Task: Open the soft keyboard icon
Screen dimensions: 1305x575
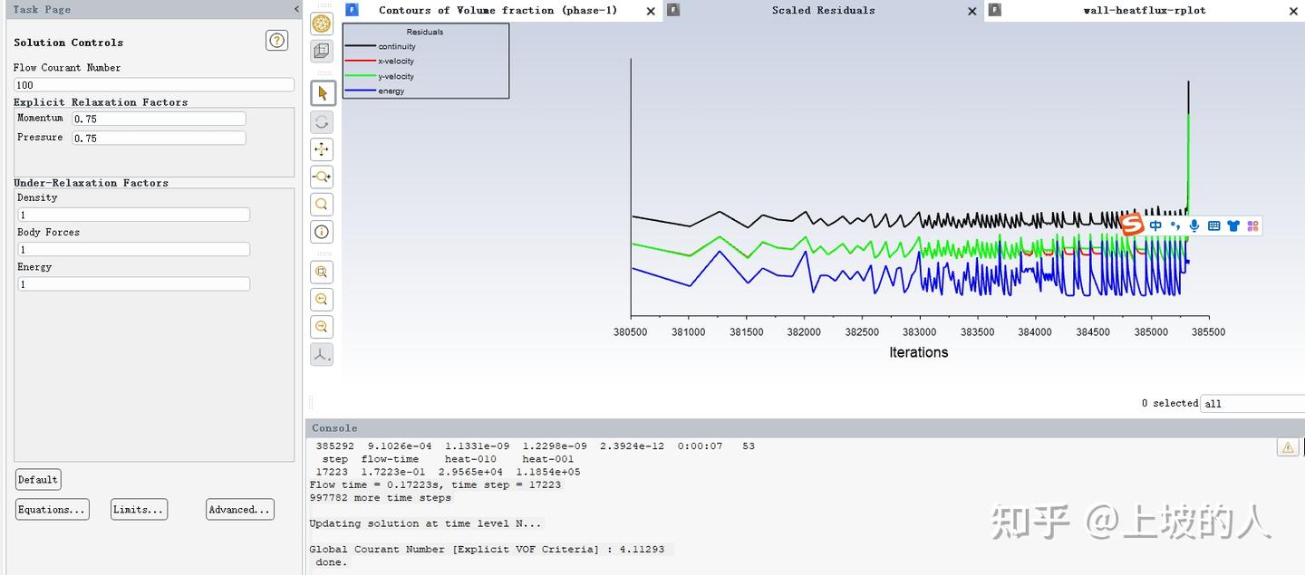Action: (x=1214, y=225)
